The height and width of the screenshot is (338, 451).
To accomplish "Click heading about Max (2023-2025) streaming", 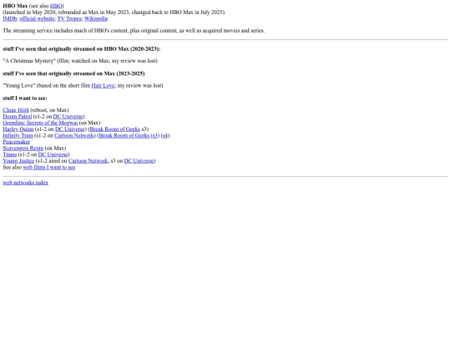I will click(73, 73).
